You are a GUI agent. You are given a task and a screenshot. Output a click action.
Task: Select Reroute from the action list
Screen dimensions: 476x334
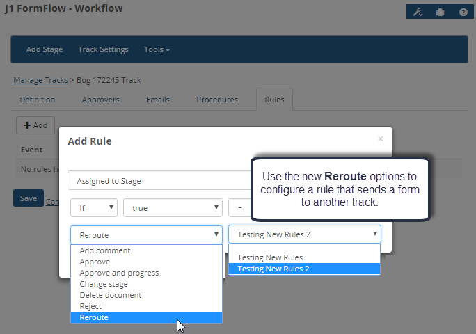(146, 317)
